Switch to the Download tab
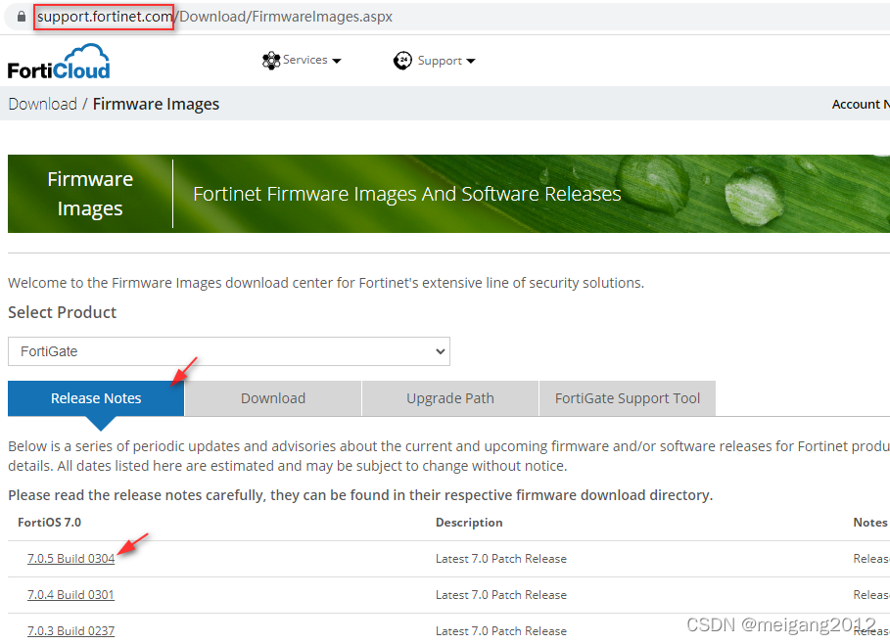890x644 pixels. coord(273,398)
